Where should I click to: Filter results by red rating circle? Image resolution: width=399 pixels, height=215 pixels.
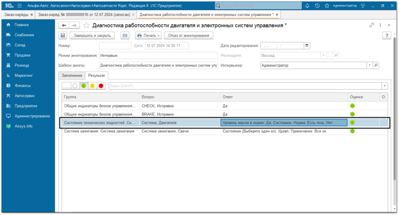point(101,86)
